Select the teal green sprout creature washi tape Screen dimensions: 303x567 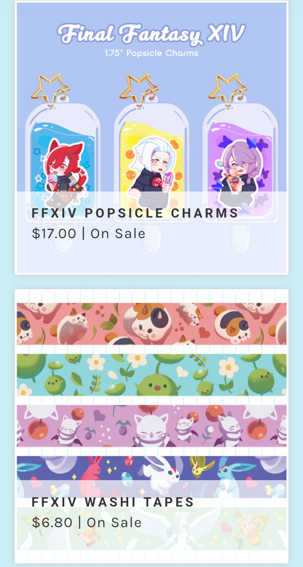coord(151,375)
